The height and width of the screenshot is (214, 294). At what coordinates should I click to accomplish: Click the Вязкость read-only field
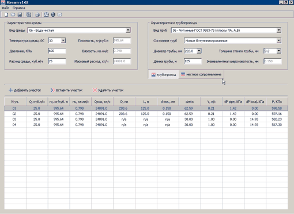pyautogui.click(x=122, y=51)
